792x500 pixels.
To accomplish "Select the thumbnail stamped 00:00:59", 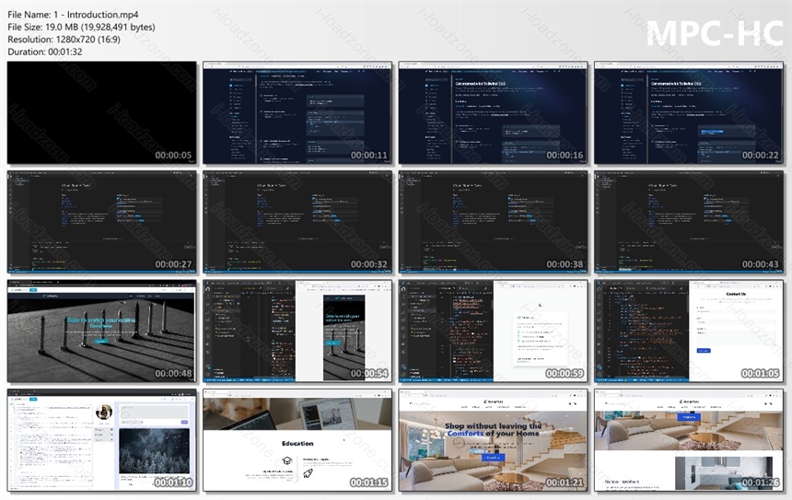I will coord(493,331).
